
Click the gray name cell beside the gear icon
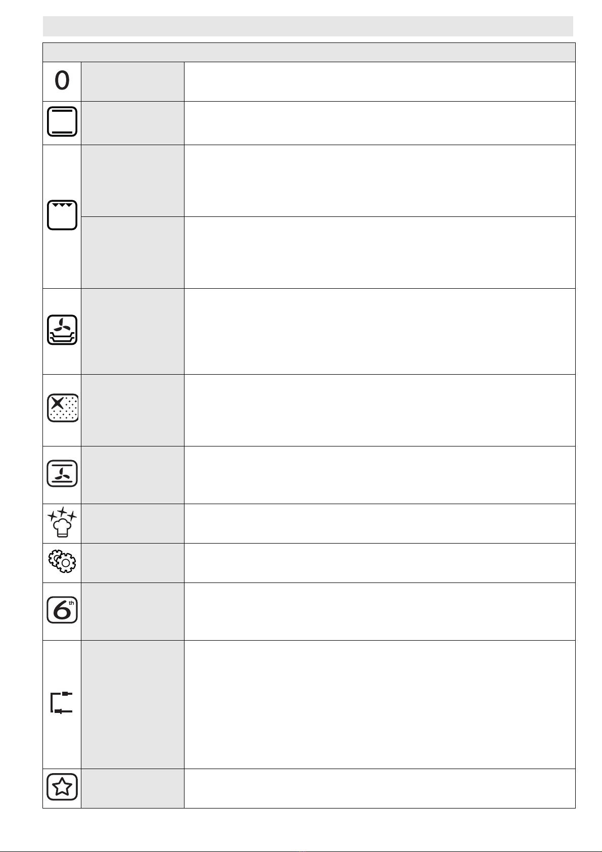pos(132,563)
